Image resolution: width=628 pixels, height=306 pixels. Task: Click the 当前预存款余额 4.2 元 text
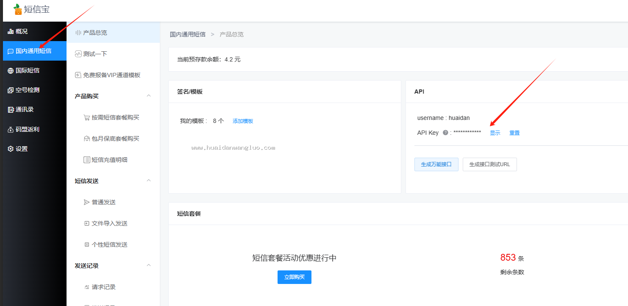click(209, 59)
